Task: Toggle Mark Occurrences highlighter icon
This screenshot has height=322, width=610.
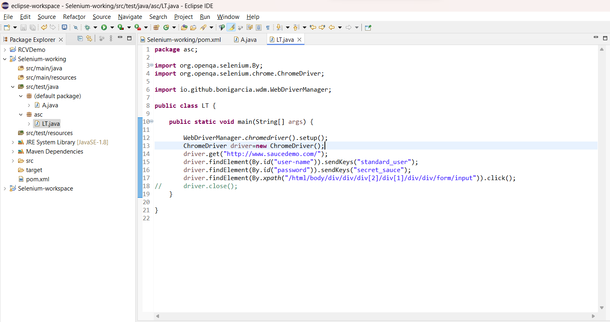Action: click(x=231, y=27)
